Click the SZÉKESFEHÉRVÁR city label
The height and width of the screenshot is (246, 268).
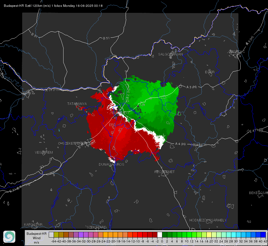click(x=78, y=143)
